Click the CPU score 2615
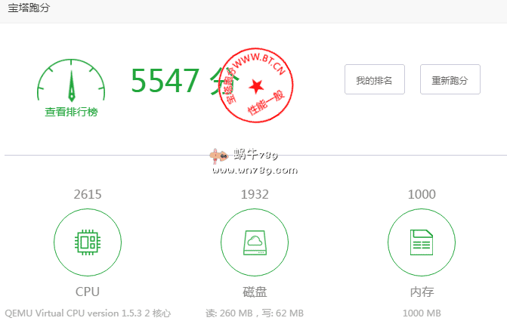Viewport: 507px width, 324px height. (87, 194)
